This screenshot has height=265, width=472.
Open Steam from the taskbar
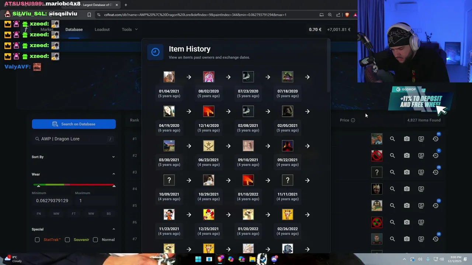[x=263, y=259]
